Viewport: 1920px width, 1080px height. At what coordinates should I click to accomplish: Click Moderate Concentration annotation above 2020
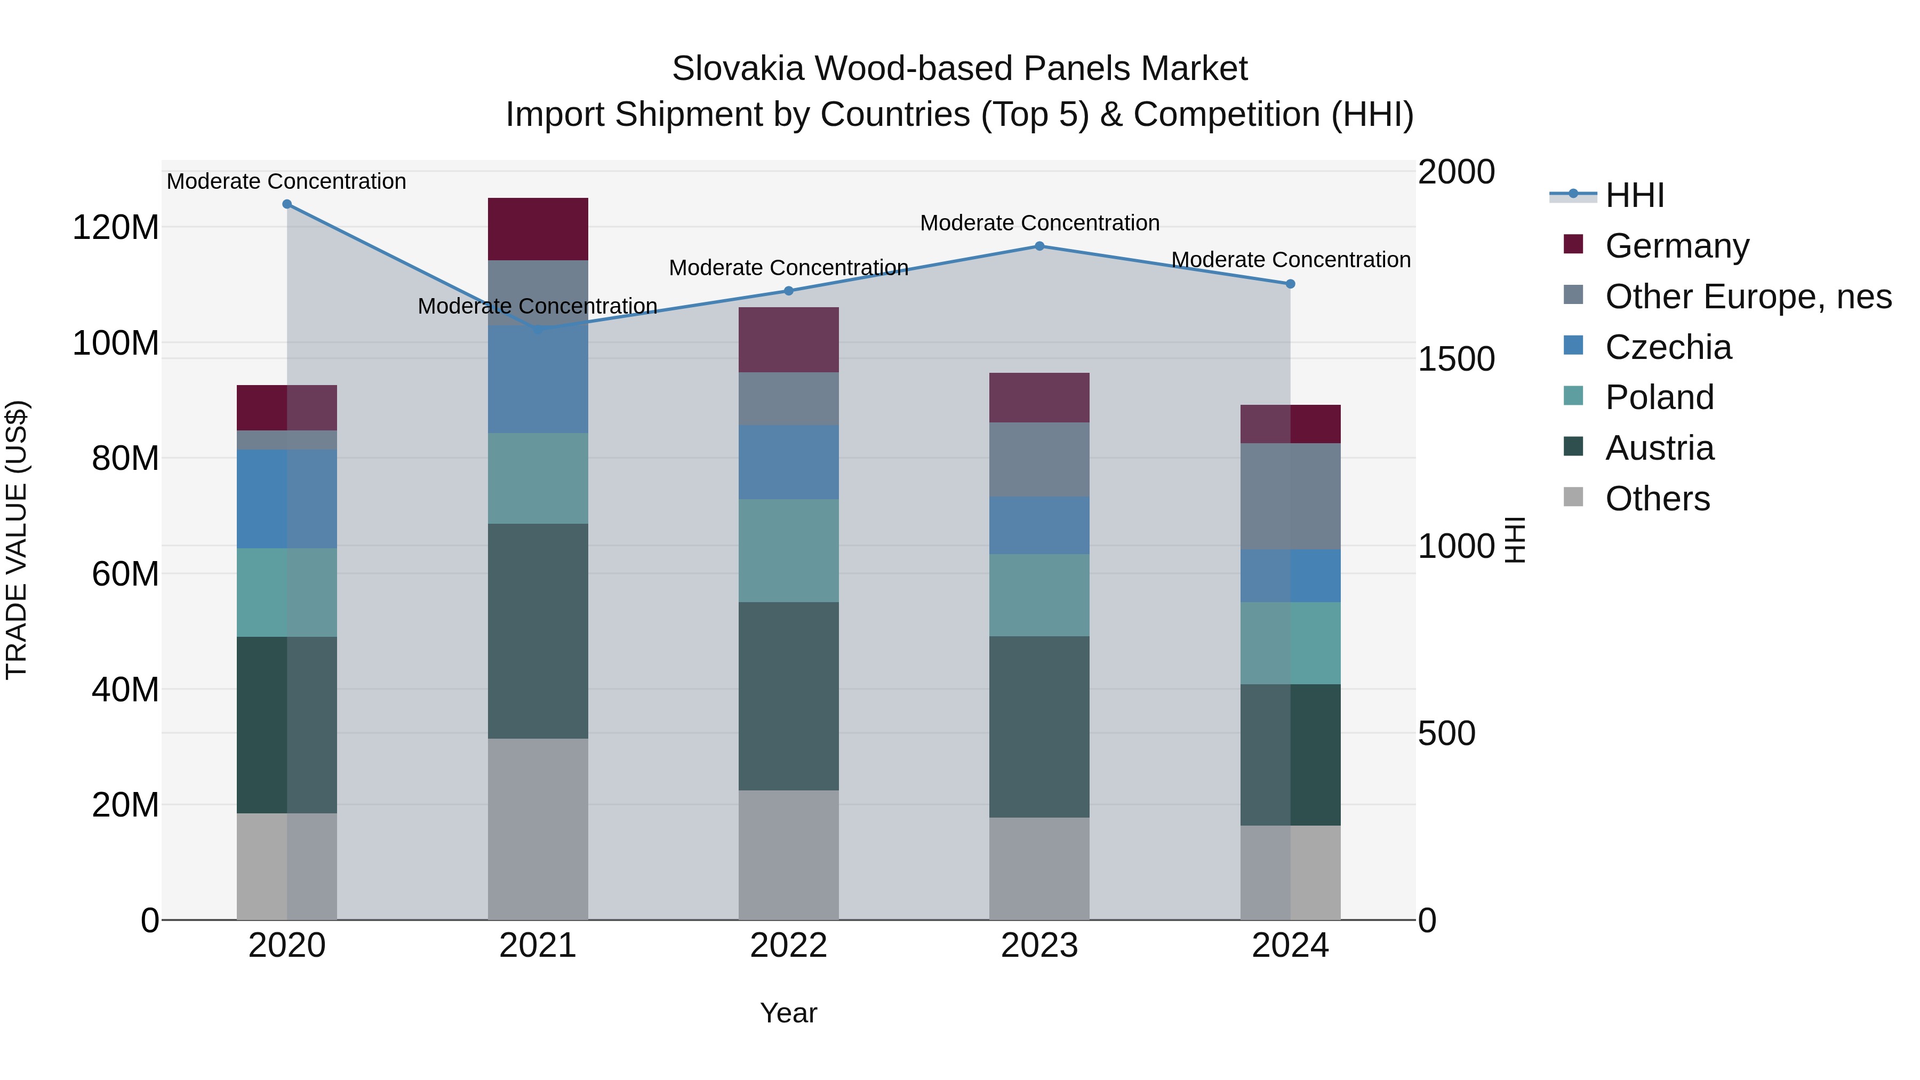pos(286,181)
